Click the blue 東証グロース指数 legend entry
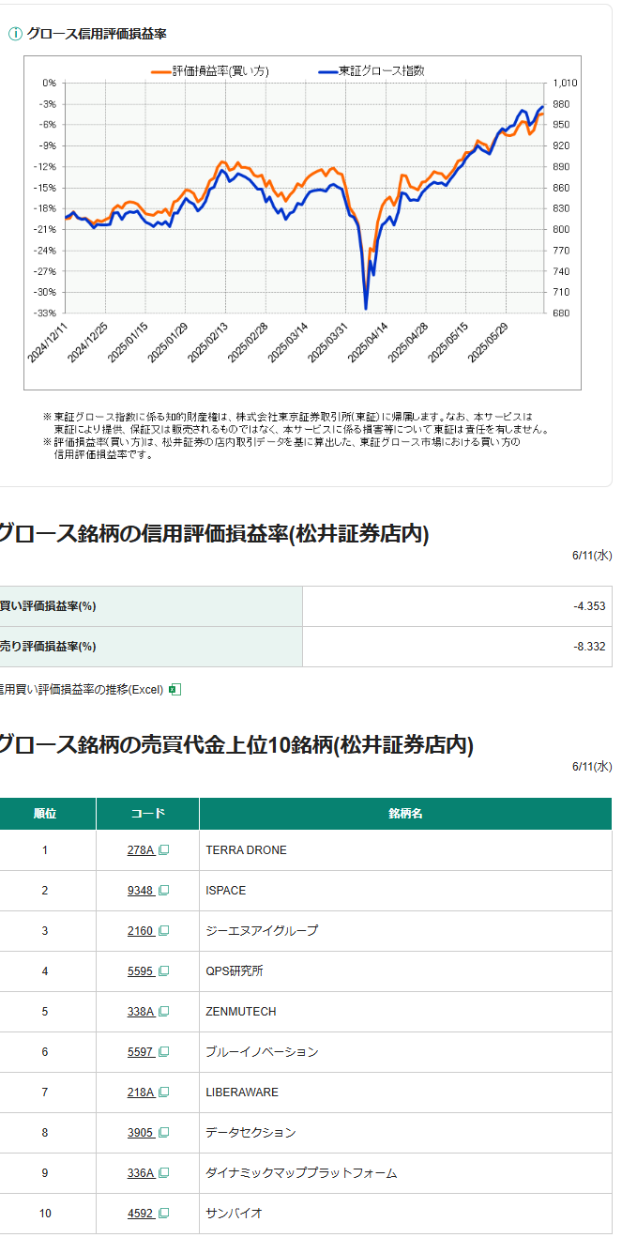 372,70
